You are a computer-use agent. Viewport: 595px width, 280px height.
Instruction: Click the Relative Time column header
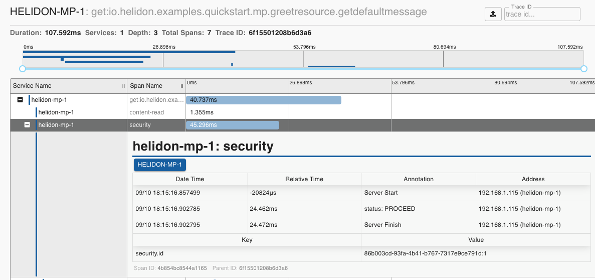(x=304, y=179)
